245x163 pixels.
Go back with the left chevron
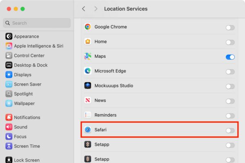click(84, 9)
